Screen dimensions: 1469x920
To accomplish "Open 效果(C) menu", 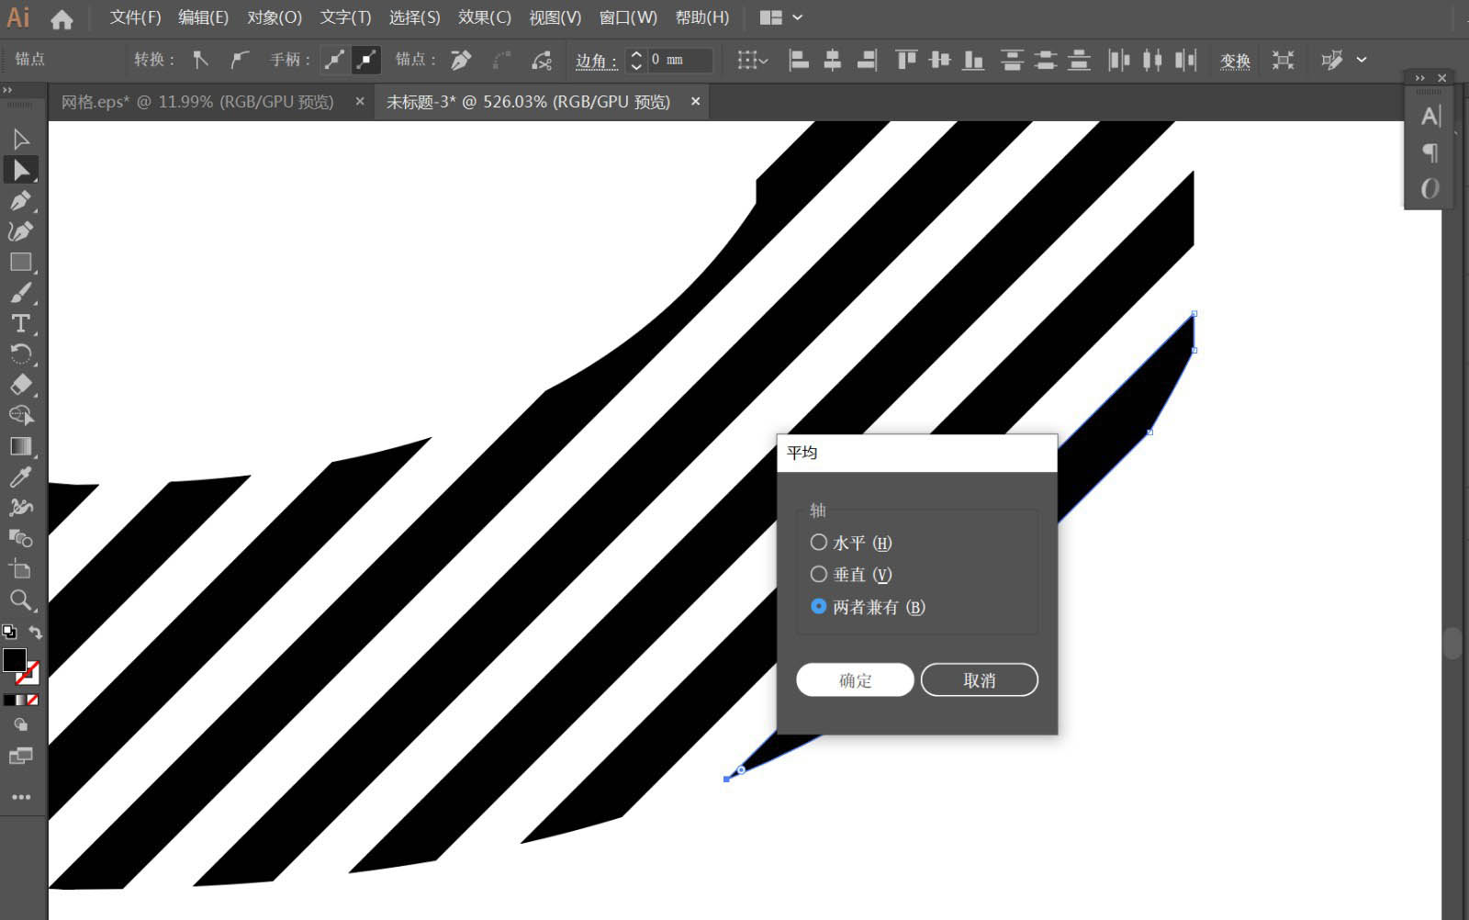I will tap(485, 17).
